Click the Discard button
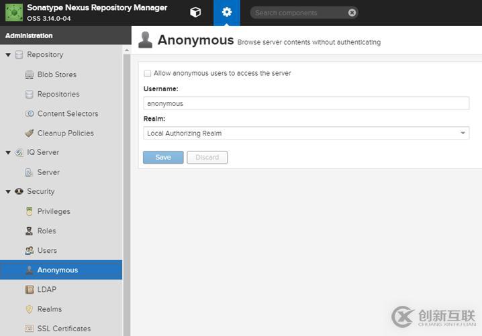This screenshot has height=336, width=482. 207,158
